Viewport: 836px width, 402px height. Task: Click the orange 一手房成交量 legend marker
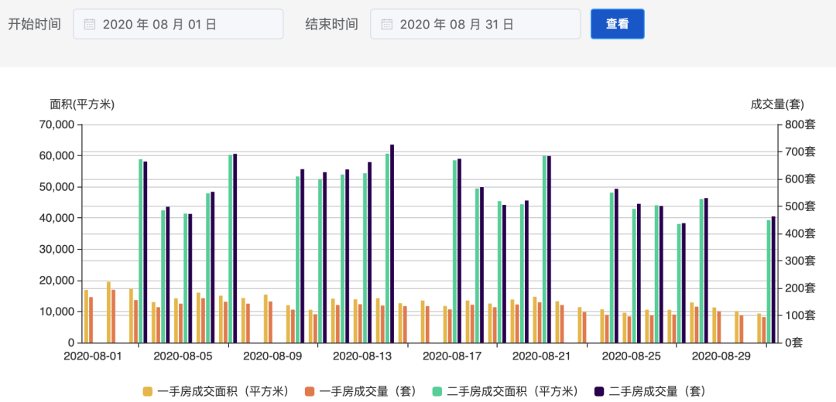pos(310,391)
